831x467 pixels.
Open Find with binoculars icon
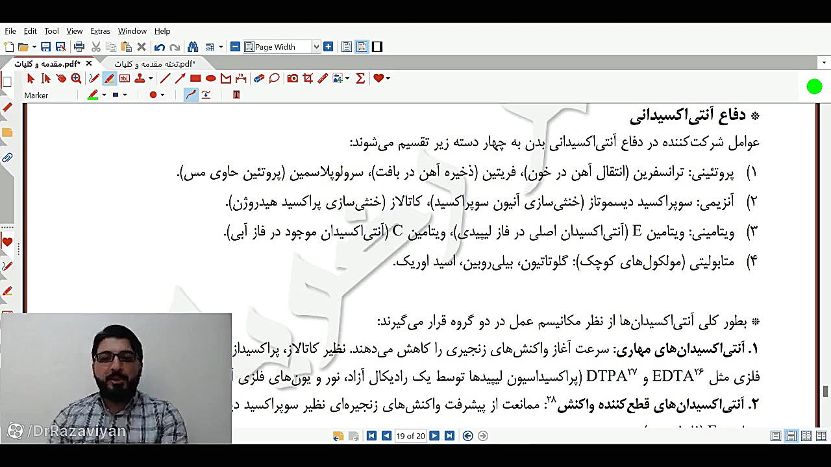point(193,47)
